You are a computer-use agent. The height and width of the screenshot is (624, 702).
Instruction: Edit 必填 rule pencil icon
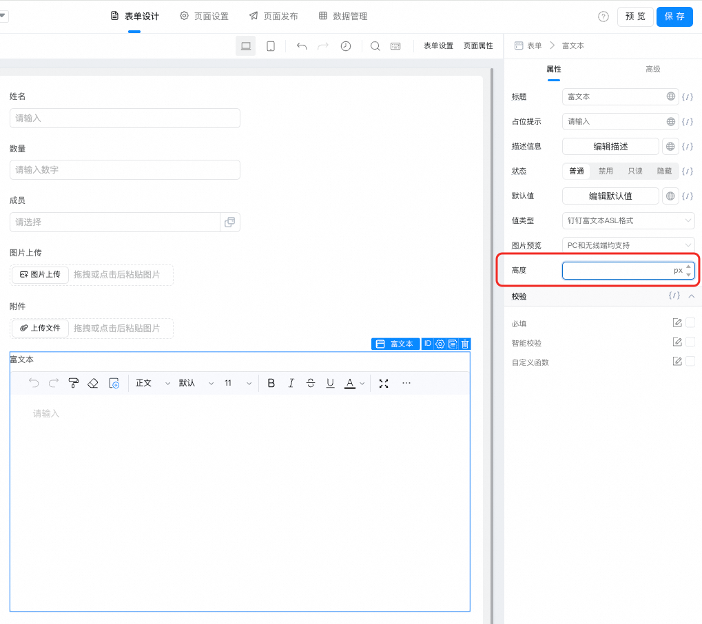click(677, 323)
